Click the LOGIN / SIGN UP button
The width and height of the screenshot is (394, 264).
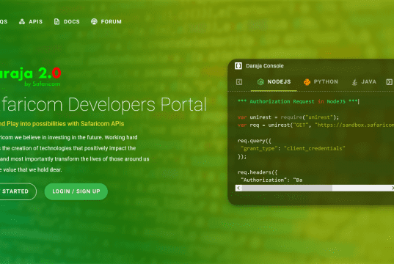coord(76,191)
